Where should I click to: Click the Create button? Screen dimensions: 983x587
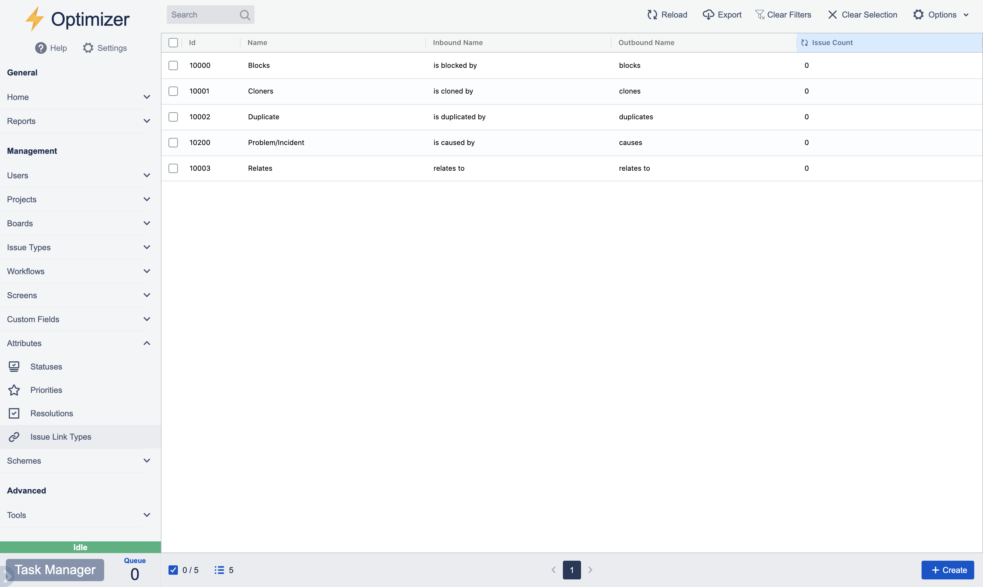947,570
